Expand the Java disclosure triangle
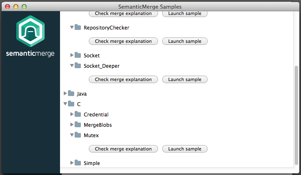The width and height of the screenshot is (301, 175). pyautogui.click(x=65, y=94)
